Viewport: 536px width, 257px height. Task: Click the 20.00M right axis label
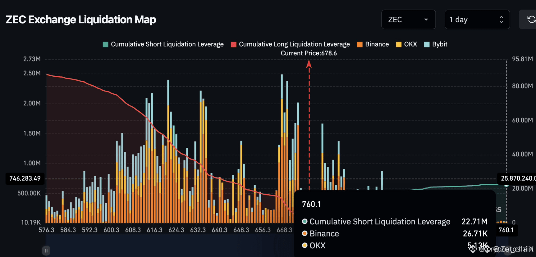tap(523, 188)
